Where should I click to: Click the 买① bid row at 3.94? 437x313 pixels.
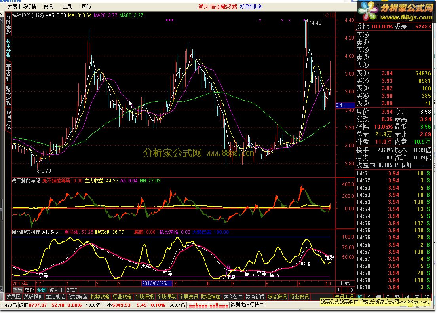[x=393, y=73]
